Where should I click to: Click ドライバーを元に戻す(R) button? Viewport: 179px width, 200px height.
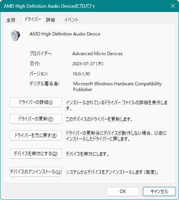36,136
